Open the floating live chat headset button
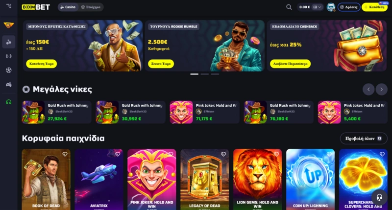The width and height of the screenshot is (392, 210). pyautogui.click(x=379, y=197)
